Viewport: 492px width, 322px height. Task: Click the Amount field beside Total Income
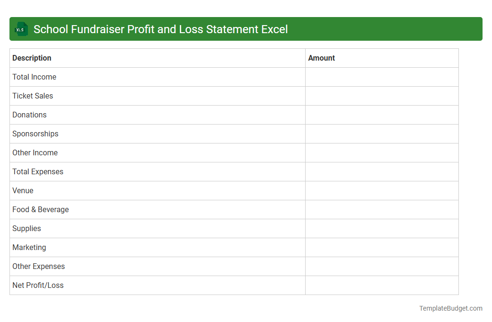pos(382,77)
